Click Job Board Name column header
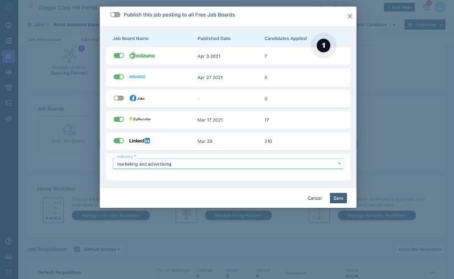 [x=130, y=39]
